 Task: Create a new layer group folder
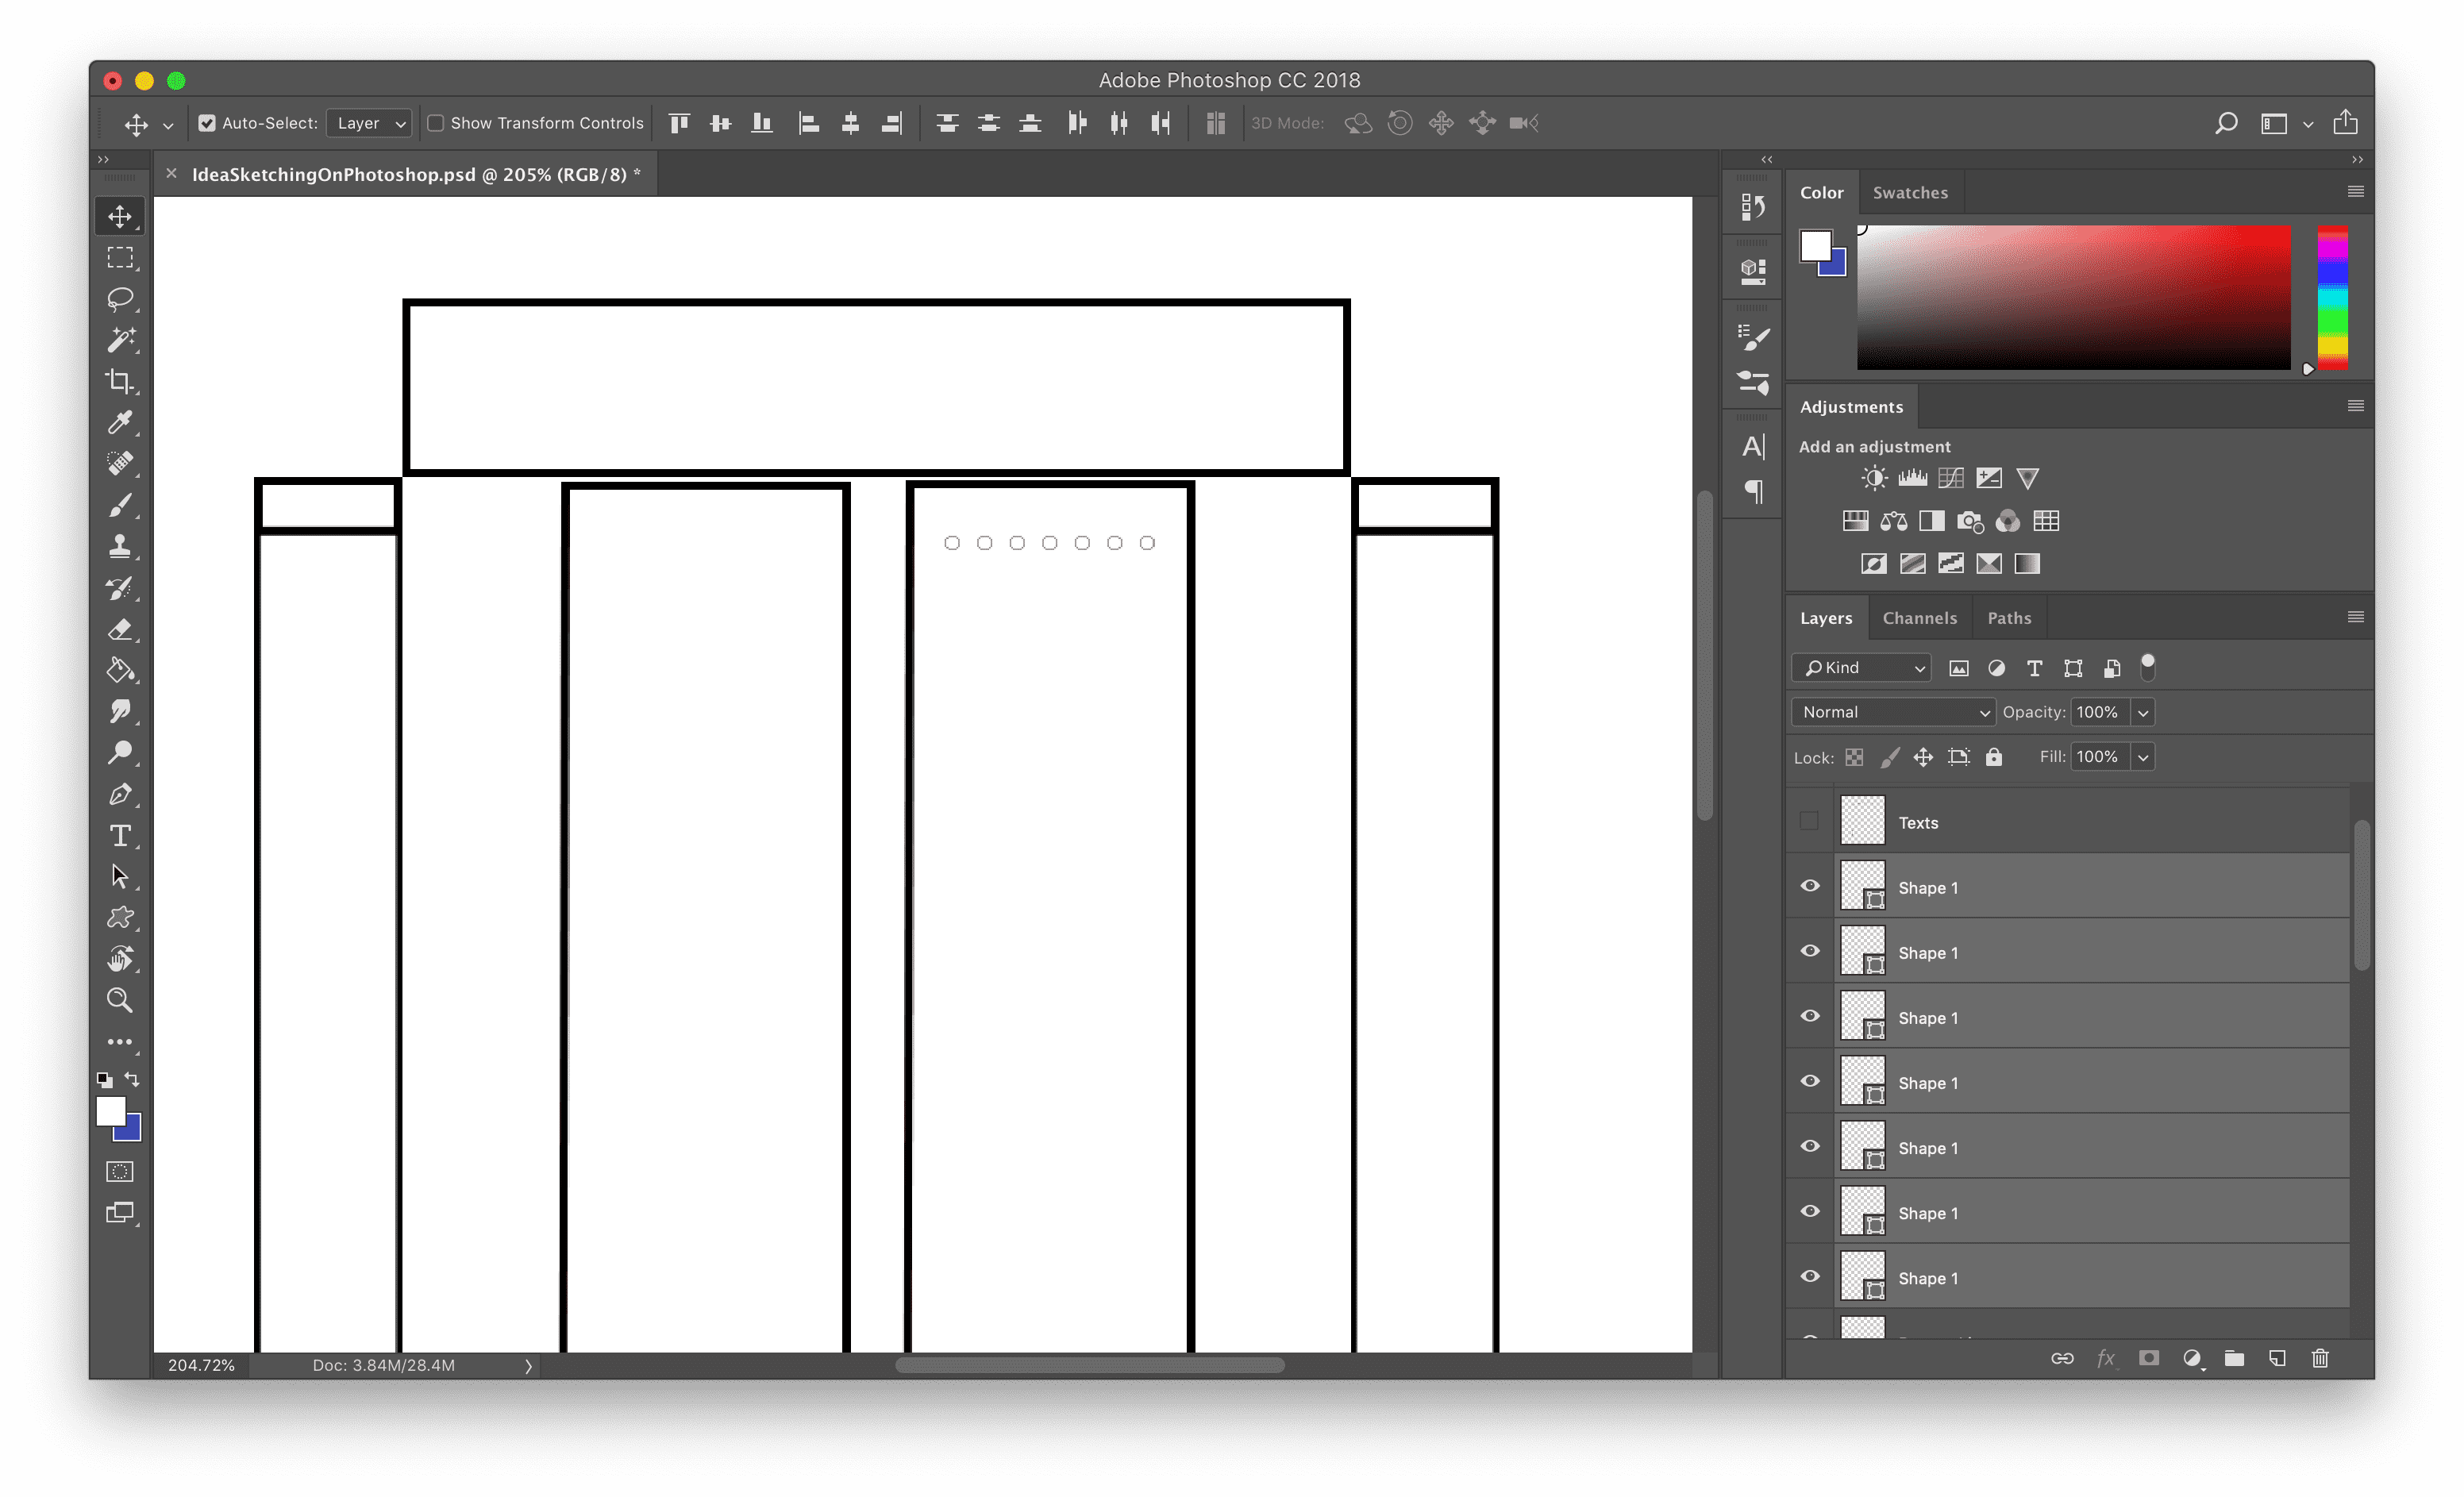coord(2234,1358)
